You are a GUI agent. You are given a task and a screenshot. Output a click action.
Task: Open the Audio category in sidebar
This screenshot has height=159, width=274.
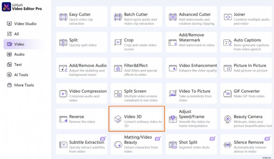point(16,54)
